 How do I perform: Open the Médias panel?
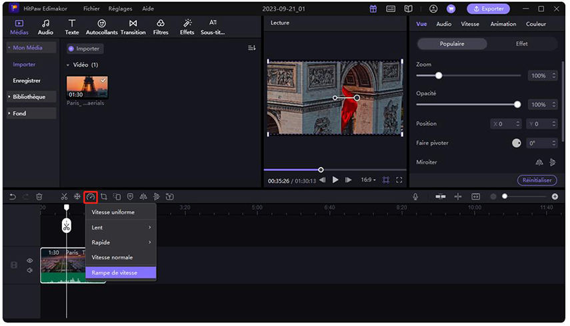tap(19, 27)
